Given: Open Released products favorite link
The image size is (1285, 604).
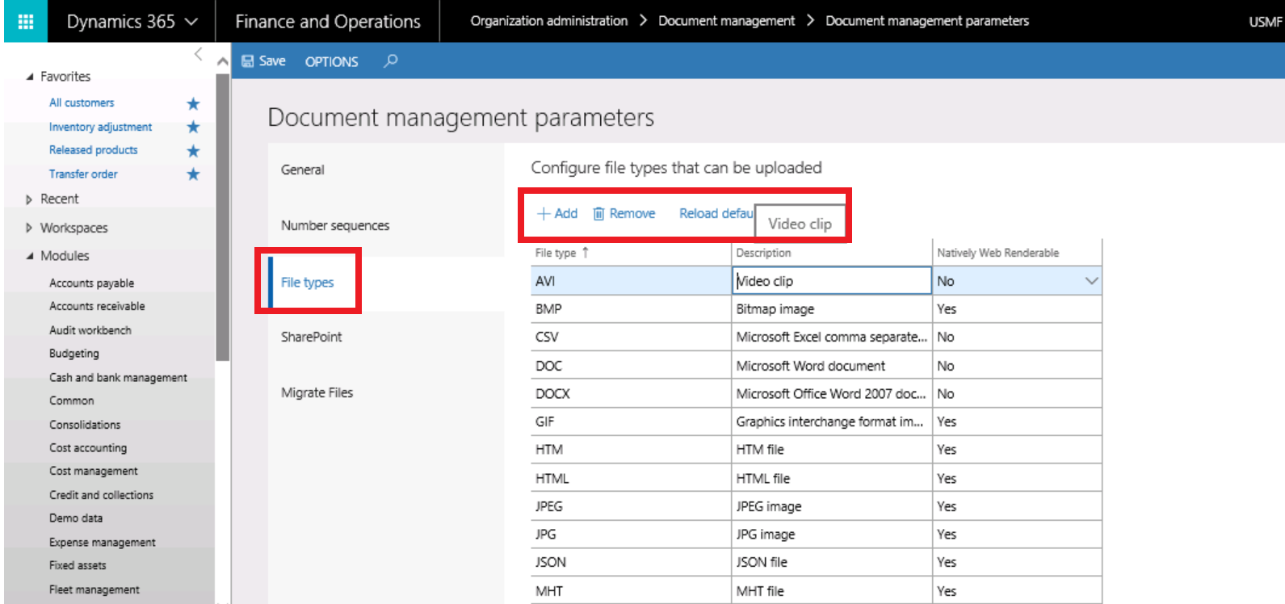Looking at the screenshot, I should (93, 150).
